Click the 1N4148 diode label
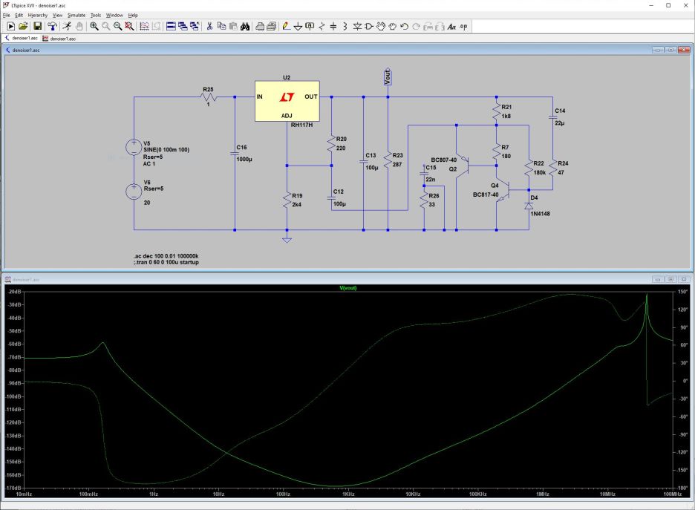Viewport: 695px width, 510px height. tap(541, 214)
